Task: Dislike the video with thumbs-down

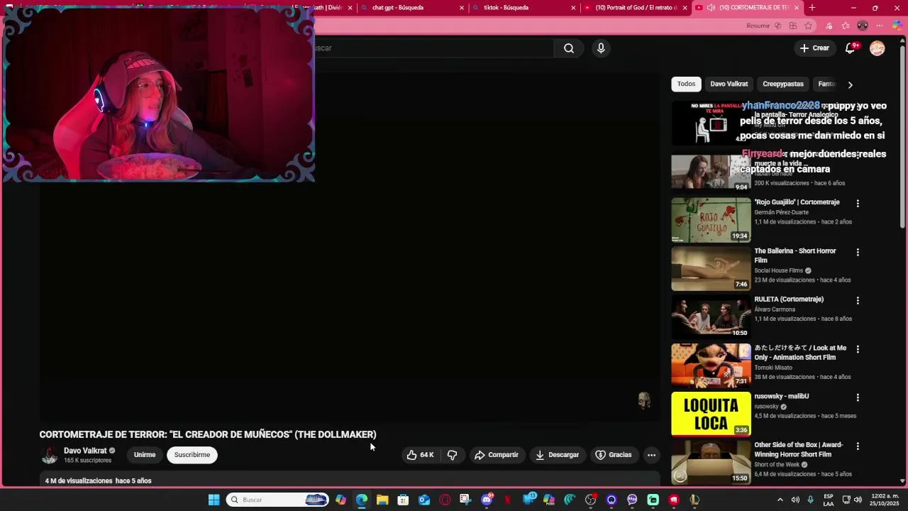Action: coord(452,455)
